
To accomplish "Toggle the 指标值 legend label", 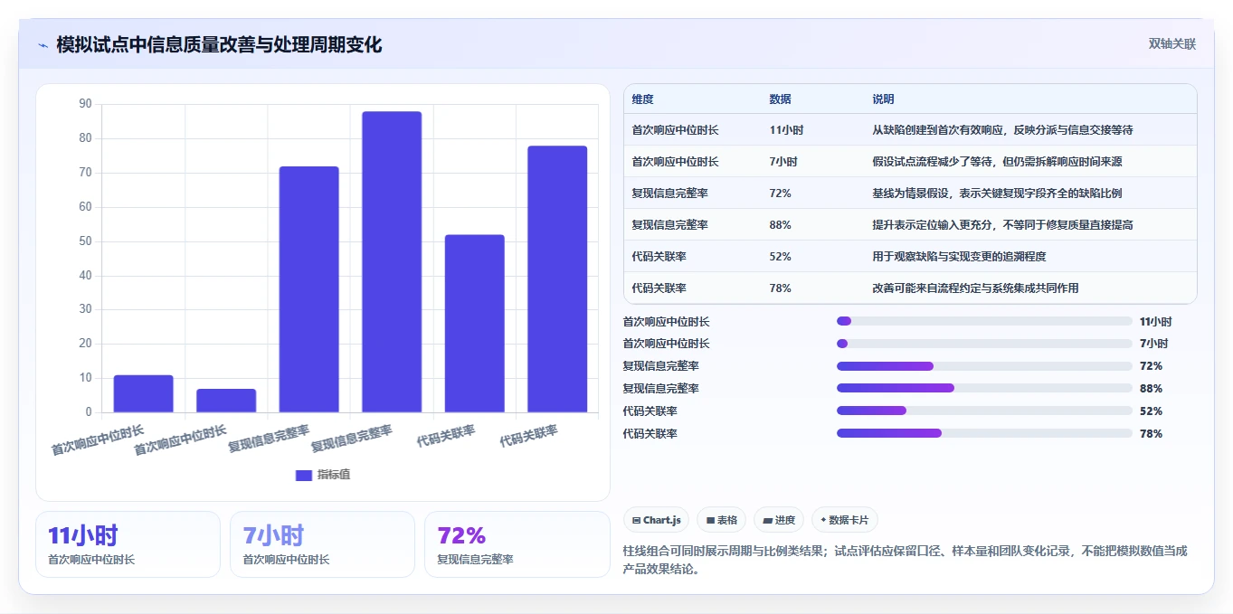I will click(x=333, y=475).
